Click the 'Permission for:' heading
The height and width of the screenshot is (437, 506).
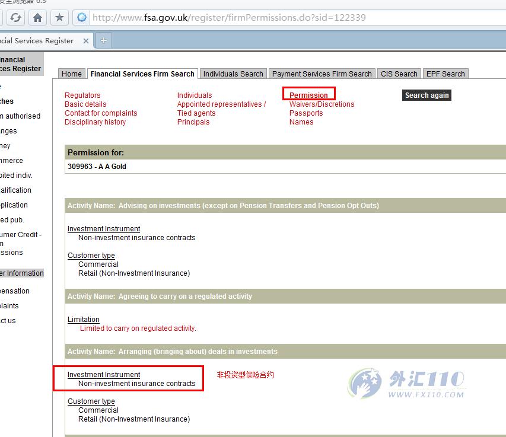(x=96, y=152)
